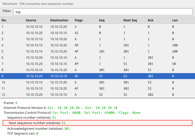
Task: Select packet number 8 row
Action: [98, 70]
